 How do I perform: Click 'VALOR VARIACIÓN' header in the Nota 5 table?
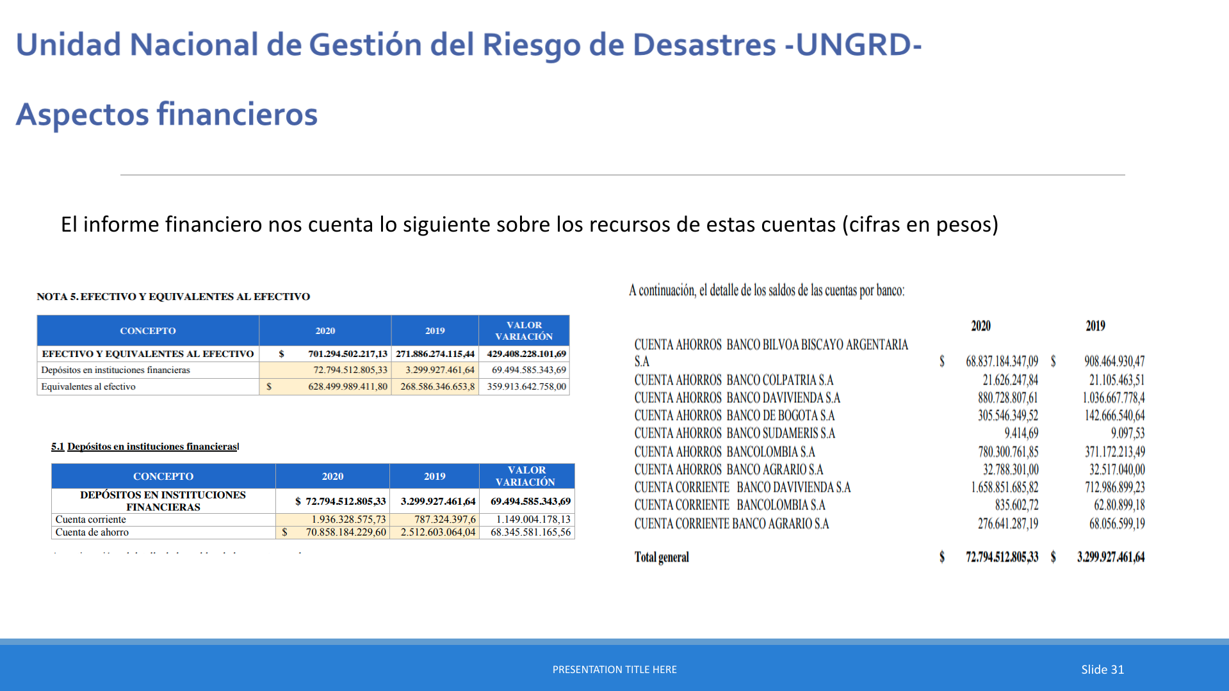(x=524, y=331)
